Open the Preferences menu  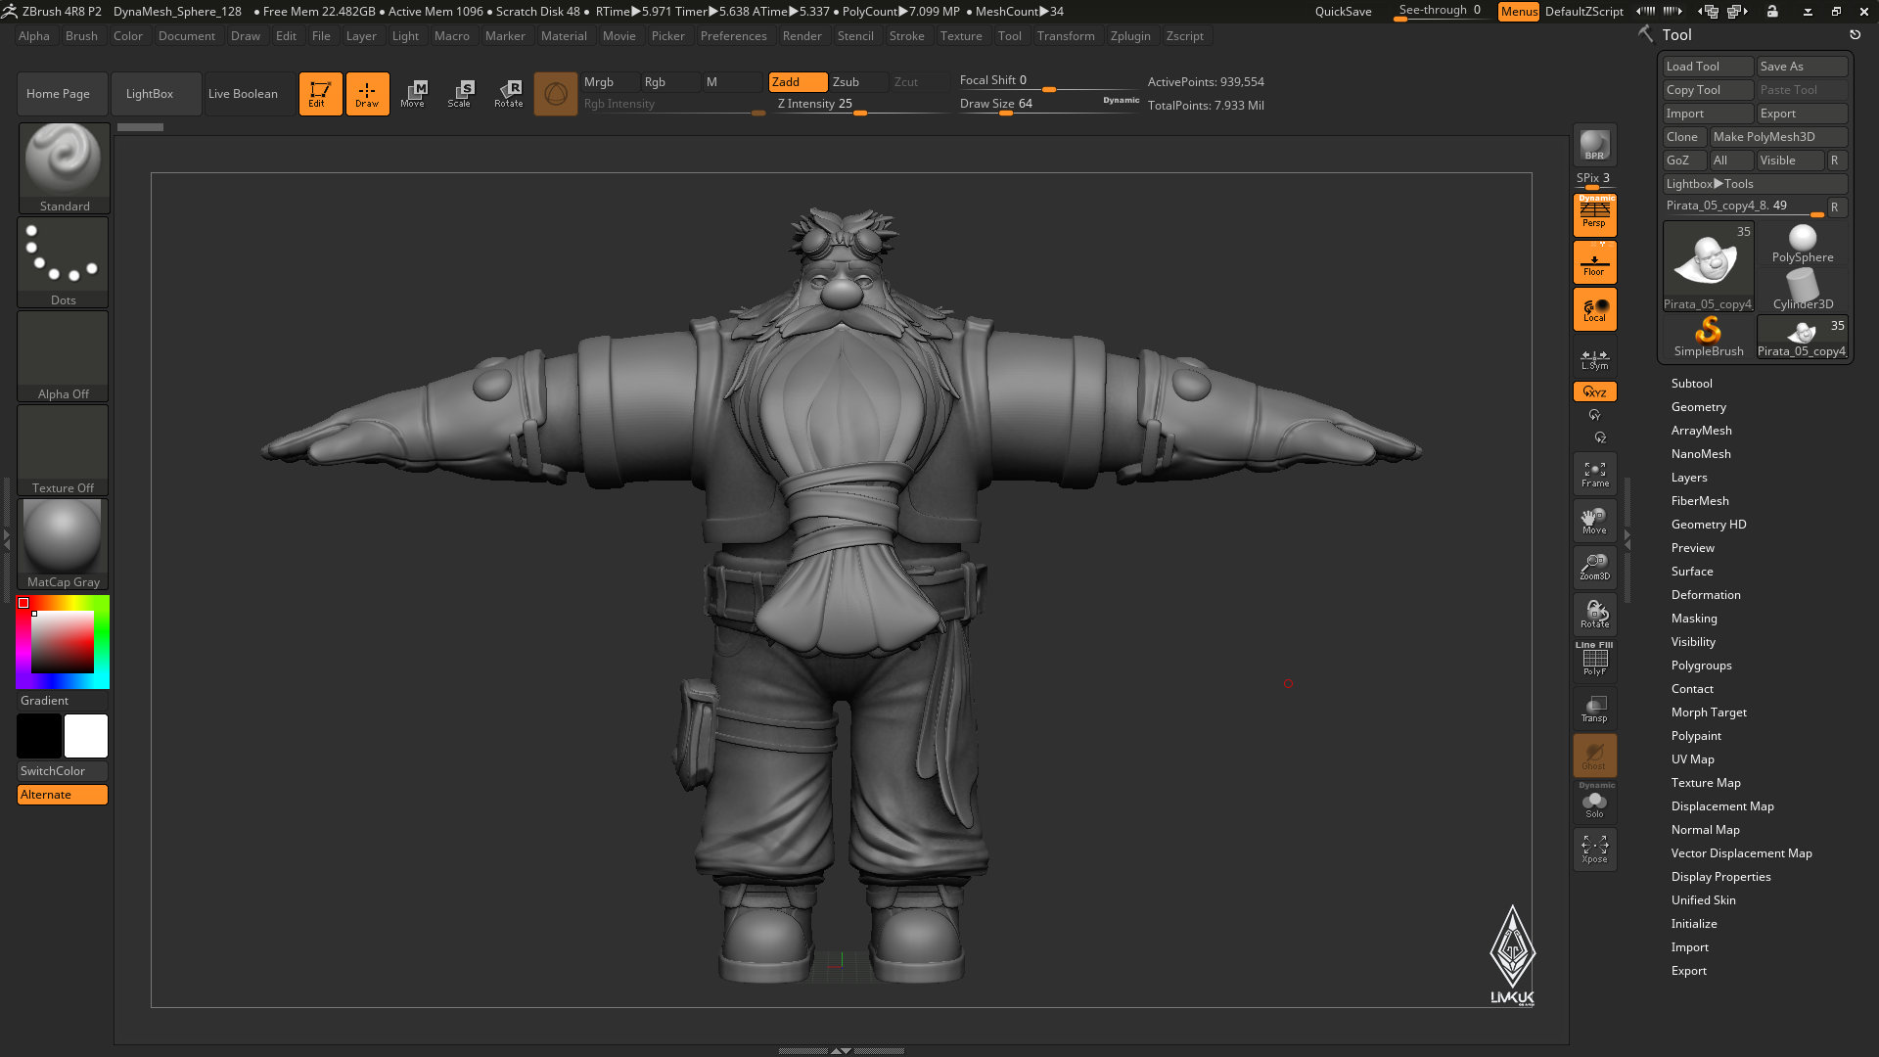733,36
